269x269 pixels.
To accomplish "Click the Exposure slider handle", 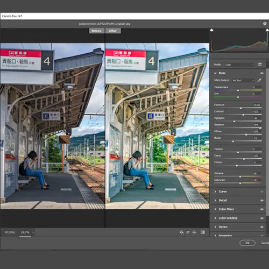I will pyautogui.click(x=241, y=108).
